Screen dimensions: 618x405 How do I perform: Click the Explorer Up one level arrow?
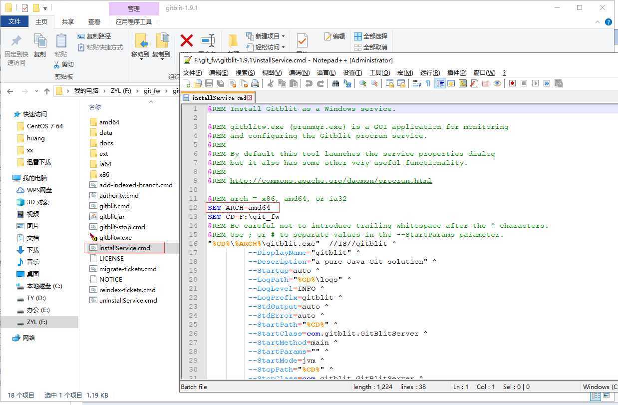pos(47,91)
